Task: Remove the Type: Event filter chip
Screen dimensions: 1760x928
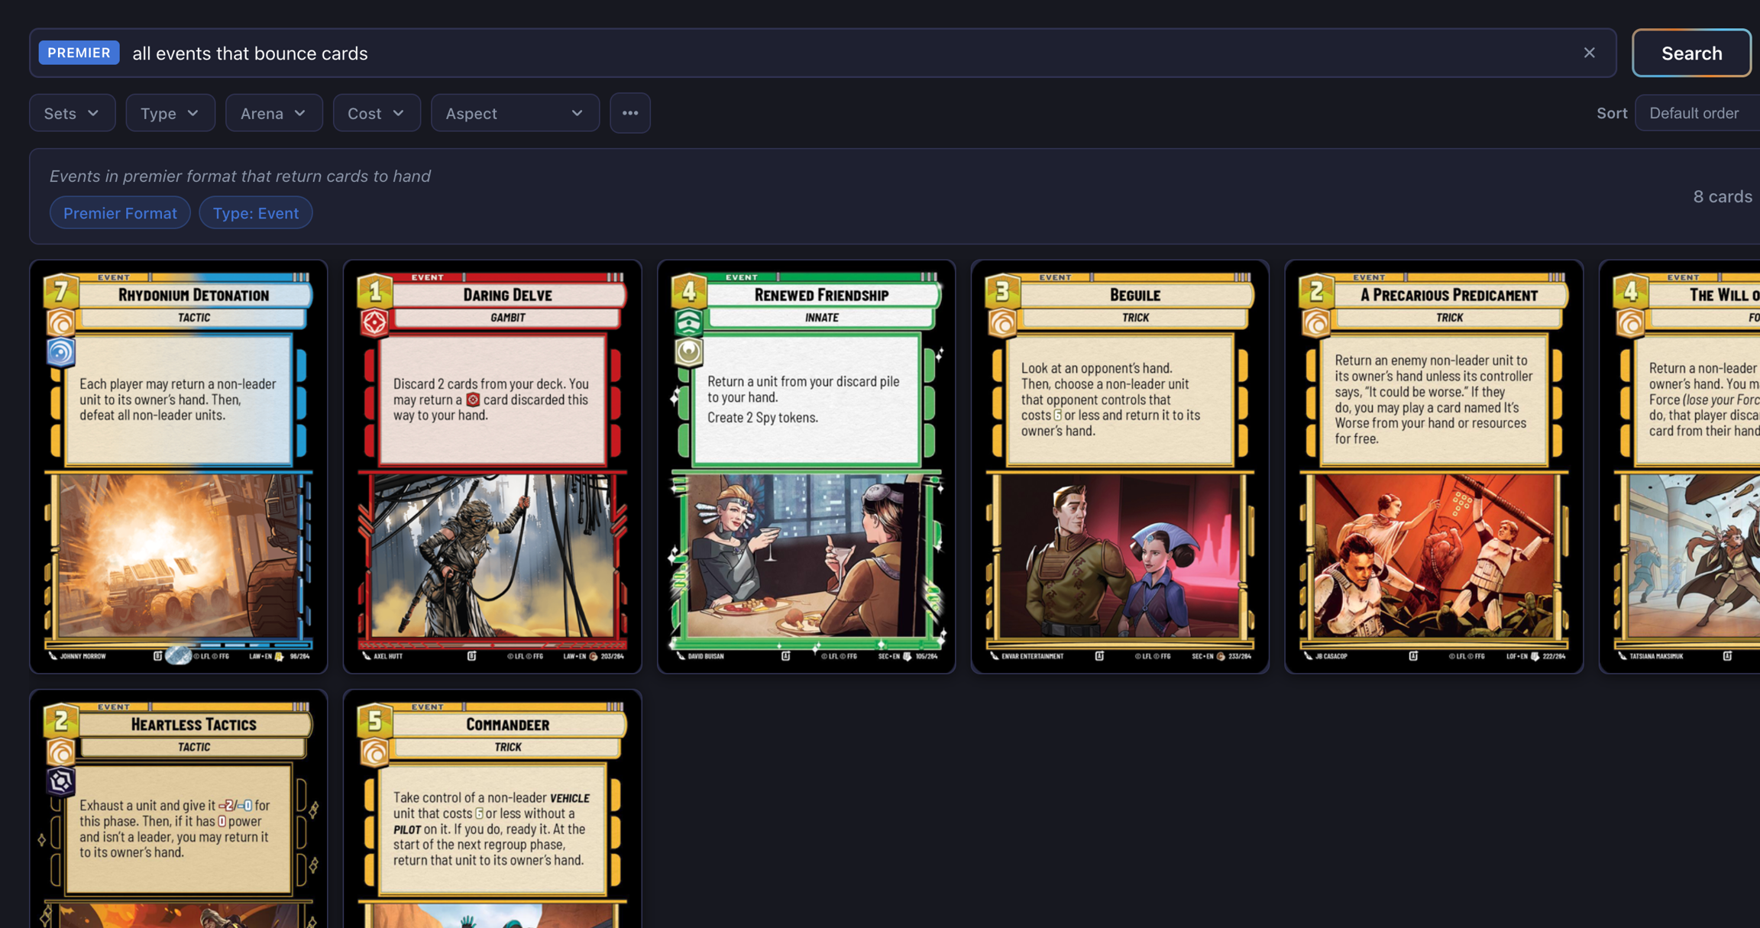Action: (255, 213)
